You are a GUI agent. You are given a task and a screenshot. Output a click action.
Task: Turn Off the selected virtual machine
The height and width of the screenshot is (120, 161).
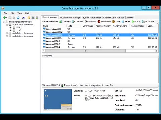90,22
